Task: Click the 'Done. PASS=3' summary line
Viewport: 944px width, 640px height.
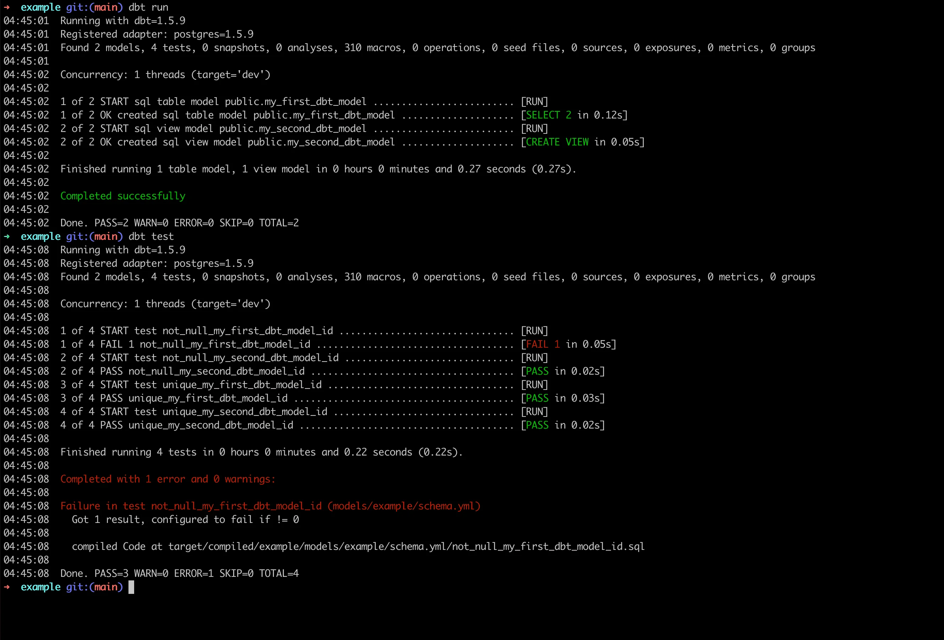Action: (x=180, y=573)
